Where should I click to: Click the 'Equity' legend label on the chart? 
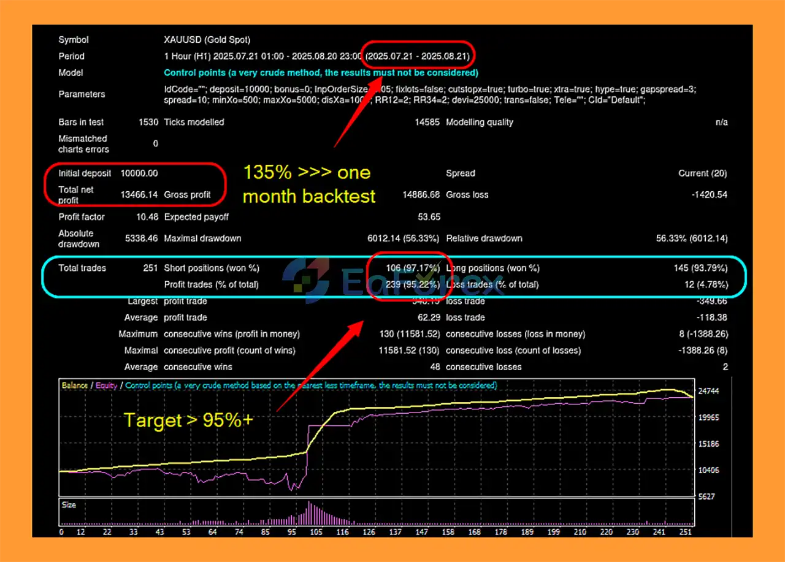[106, 385]
